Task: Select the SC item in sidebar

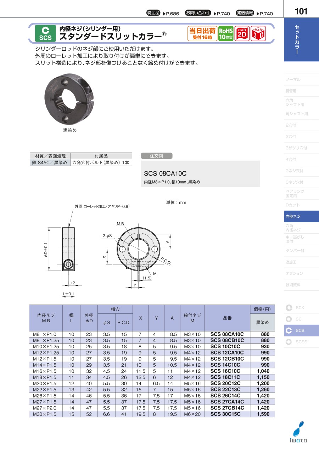Action: pyautogui.click(x=289, y=319)
